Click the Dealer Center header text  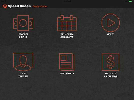tap(40, 7)
